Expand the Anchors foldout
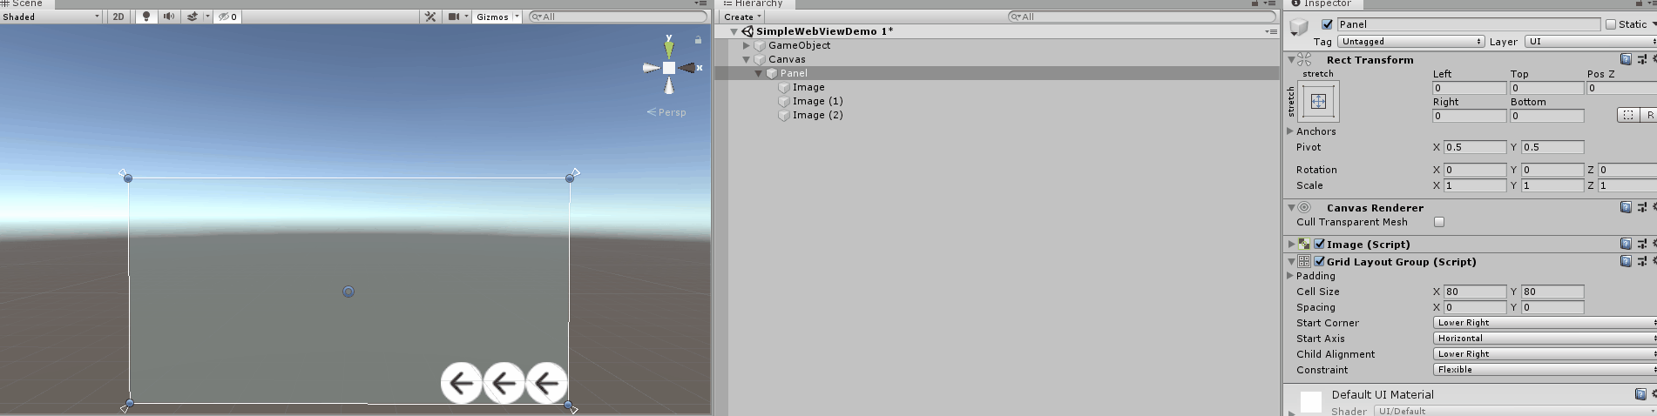This screenshot has width=1657, height=416. click(1290, 131)
